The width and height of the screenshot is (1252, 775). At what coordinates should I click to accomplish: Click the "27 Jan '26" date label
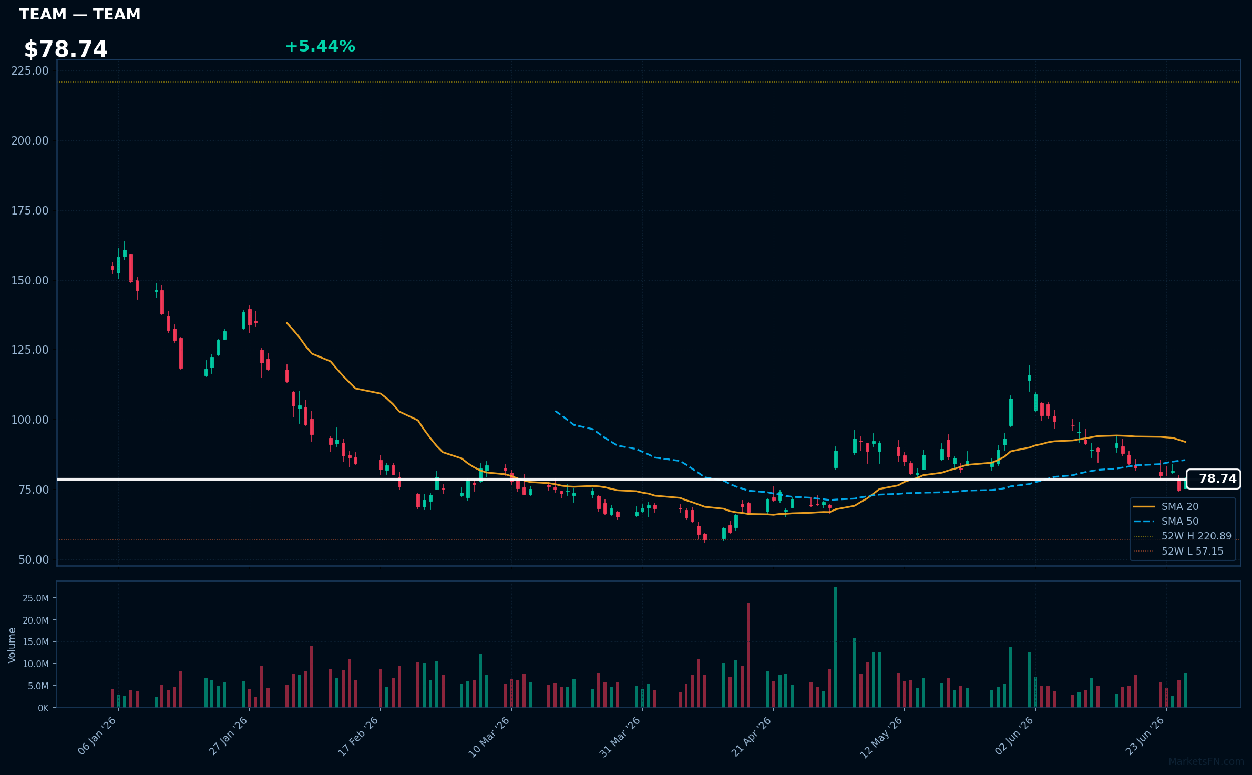pyautogui.click(x=228, y=736)
